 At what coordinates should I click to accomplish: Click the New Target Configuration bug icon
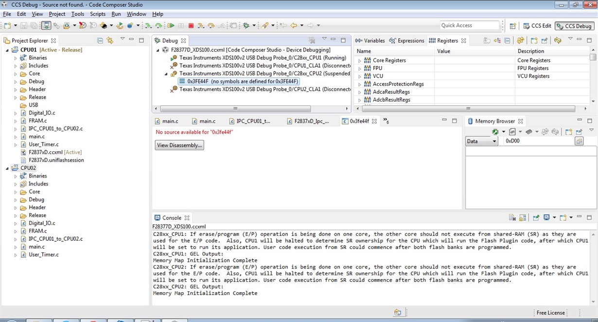pos(246,25)
